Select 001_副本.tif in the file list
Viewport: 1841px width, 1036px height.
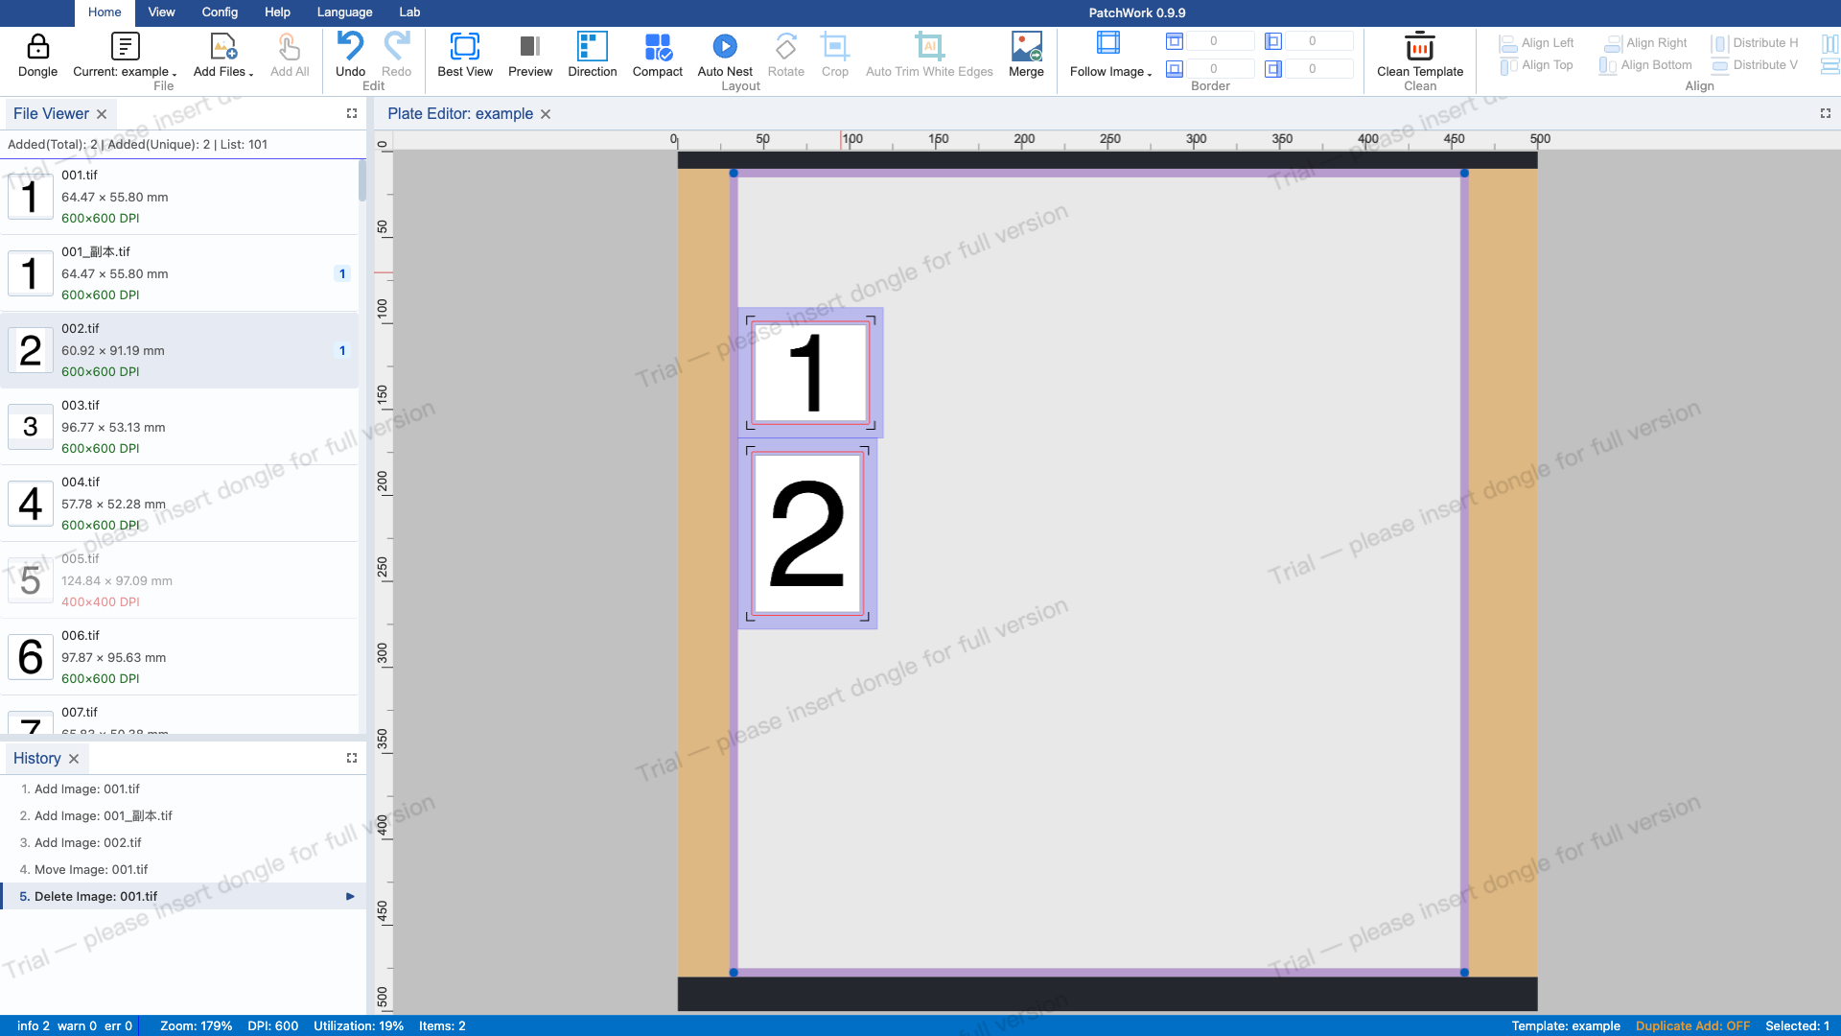pyautogui.click(x=179, y=273)
